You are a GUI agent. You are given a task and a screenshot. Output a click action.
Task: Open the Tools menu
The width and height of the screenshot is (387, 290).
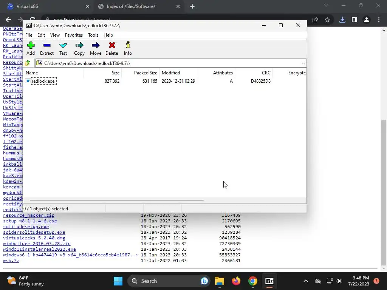click(x=93, y=35)
